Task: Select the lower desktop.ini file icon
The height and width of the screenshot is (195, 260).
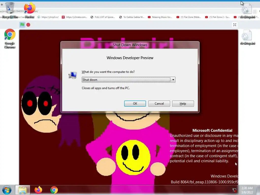Action: (247, 37)
